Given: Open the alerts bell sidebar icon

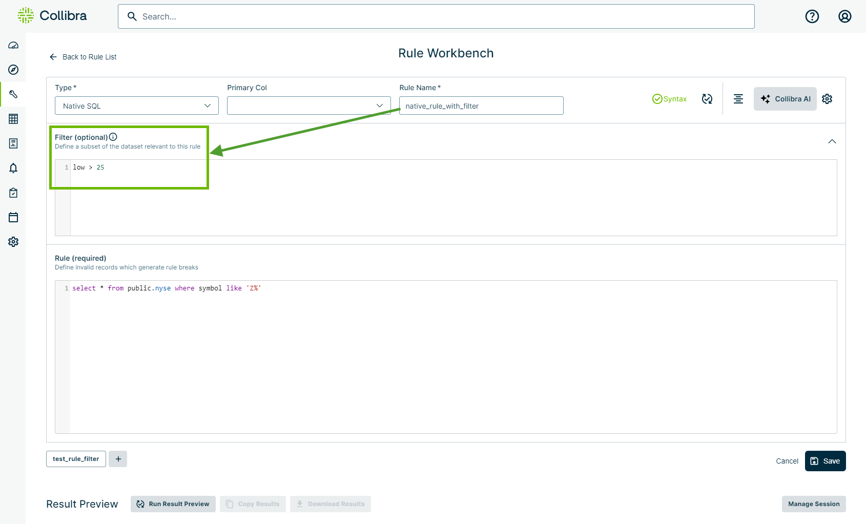Looking at the screenshot, I should tap(13, 168).
